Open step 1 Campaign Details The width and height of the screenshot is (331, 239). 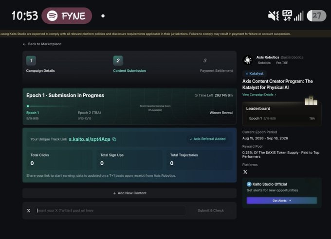click(40, 64)
